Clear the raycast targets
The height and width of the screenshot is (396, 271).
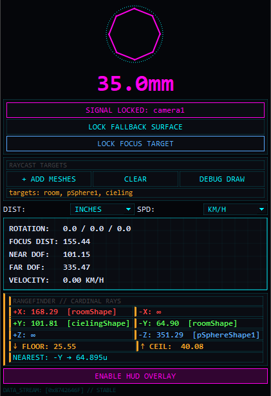135,179
